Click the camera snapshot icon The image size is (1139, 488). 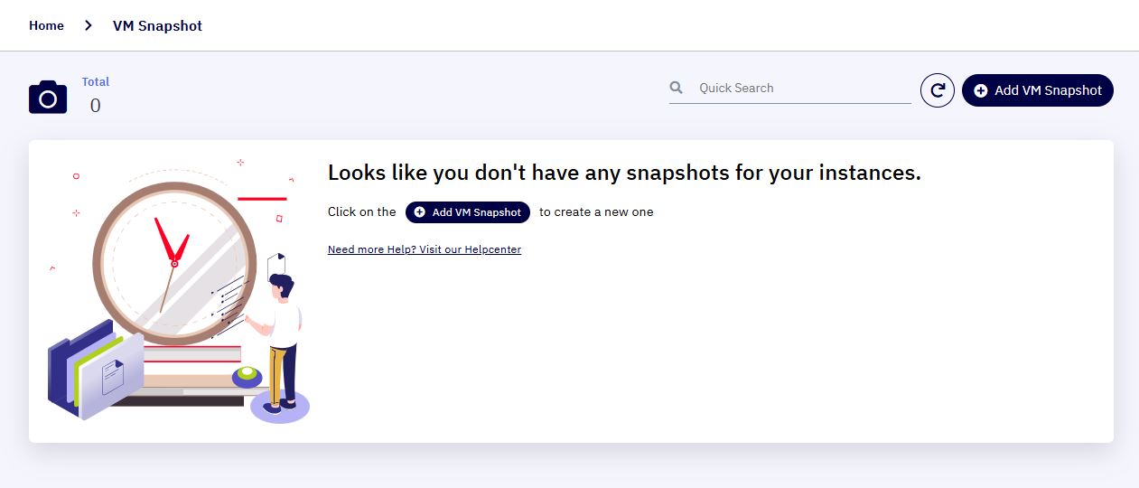[48, 97]
